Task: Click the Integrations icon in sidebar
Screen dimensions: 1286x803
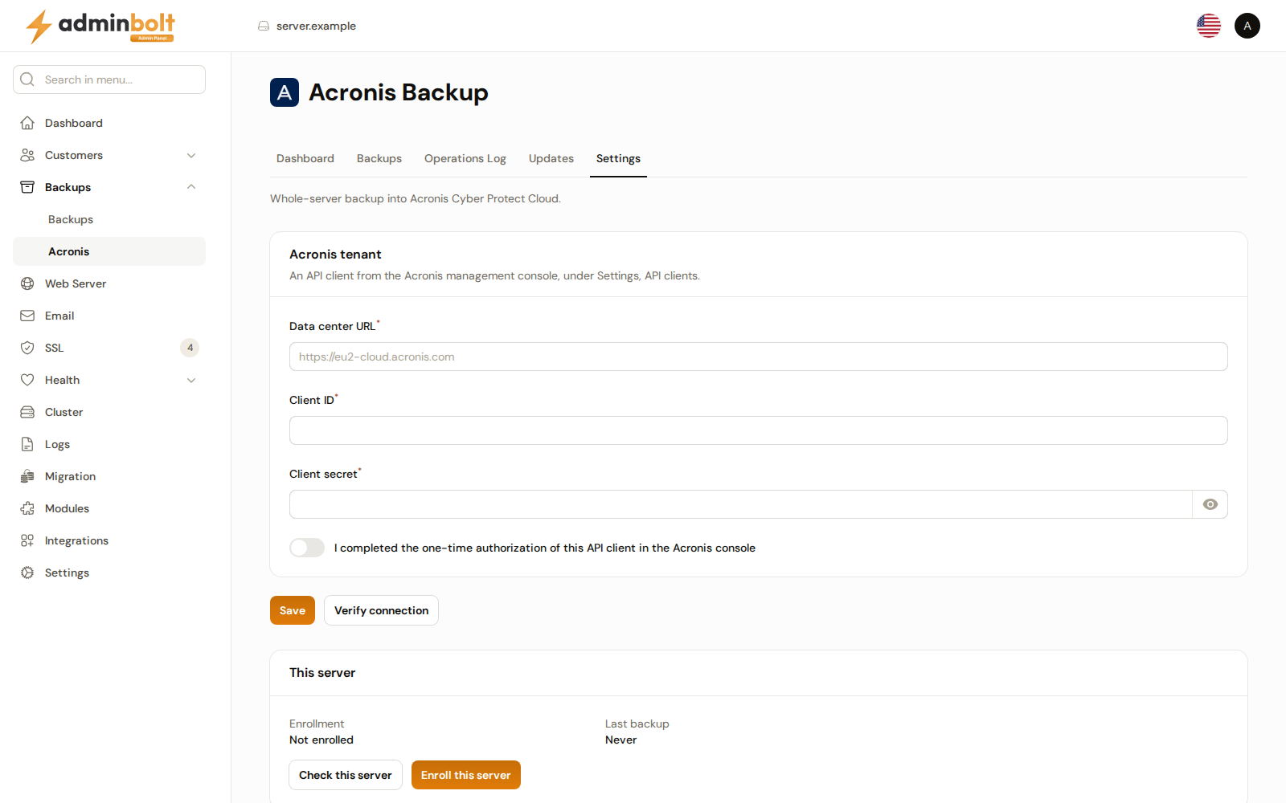Action: click(x=27, y=540)
